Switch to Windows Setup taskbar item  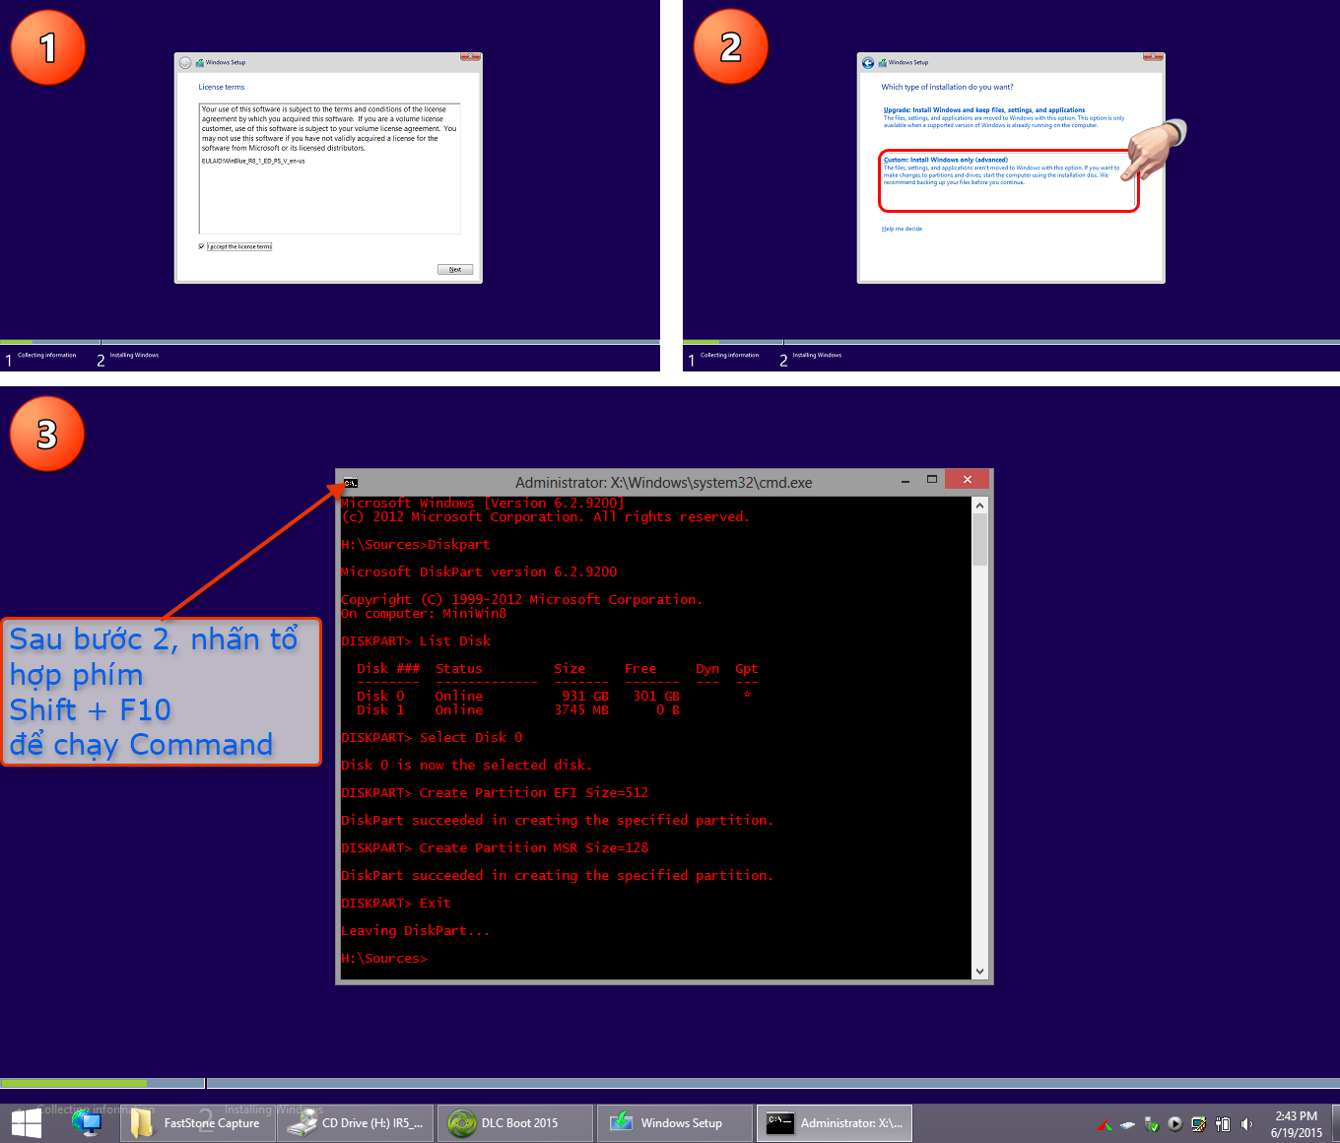click(675, 1123)
